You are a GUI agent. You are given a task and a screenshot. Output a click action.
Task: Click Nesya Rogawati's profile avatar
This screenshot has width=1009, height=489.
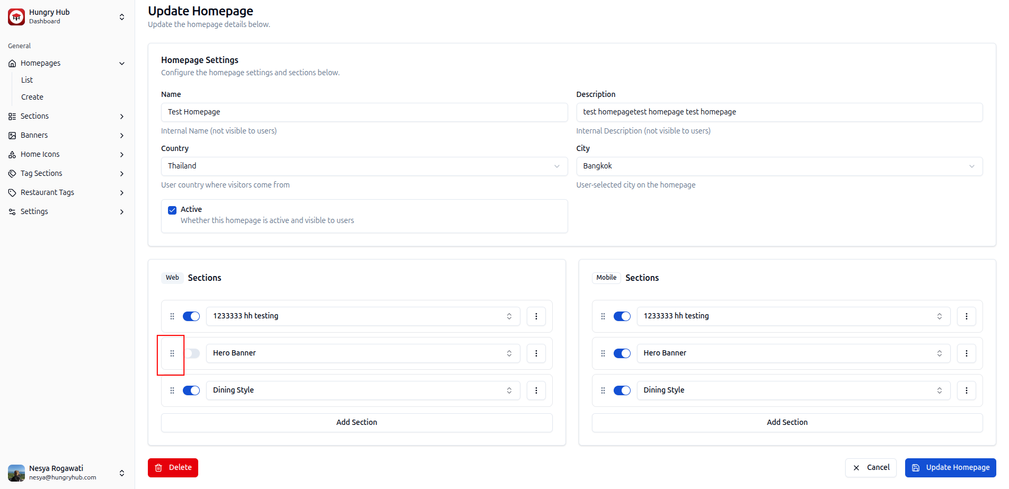tap(16, 473)
